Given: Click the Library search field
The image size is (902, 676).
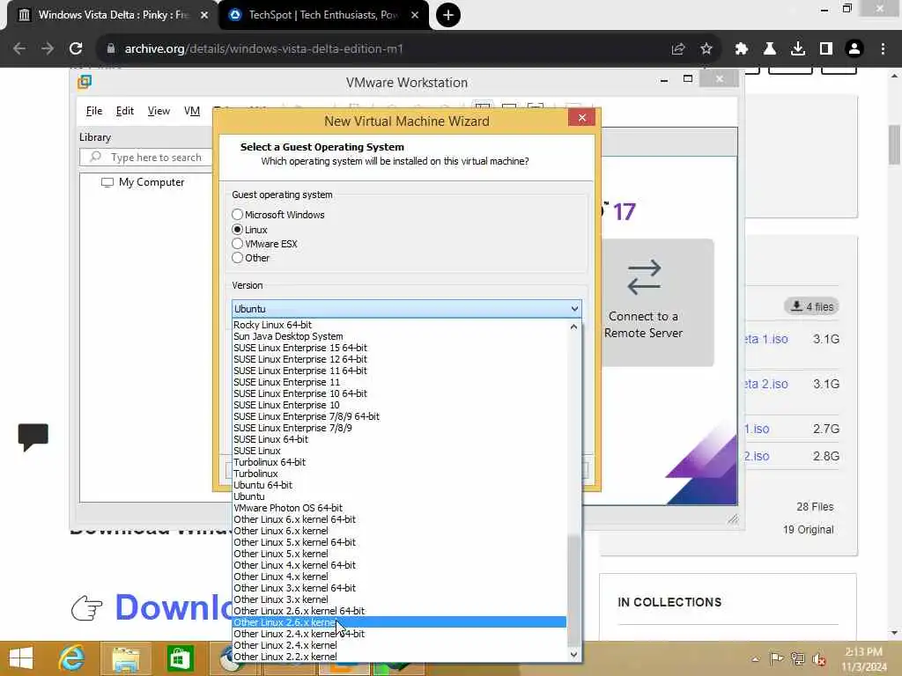Looking at the screenshot, I should tap(146, 157).
